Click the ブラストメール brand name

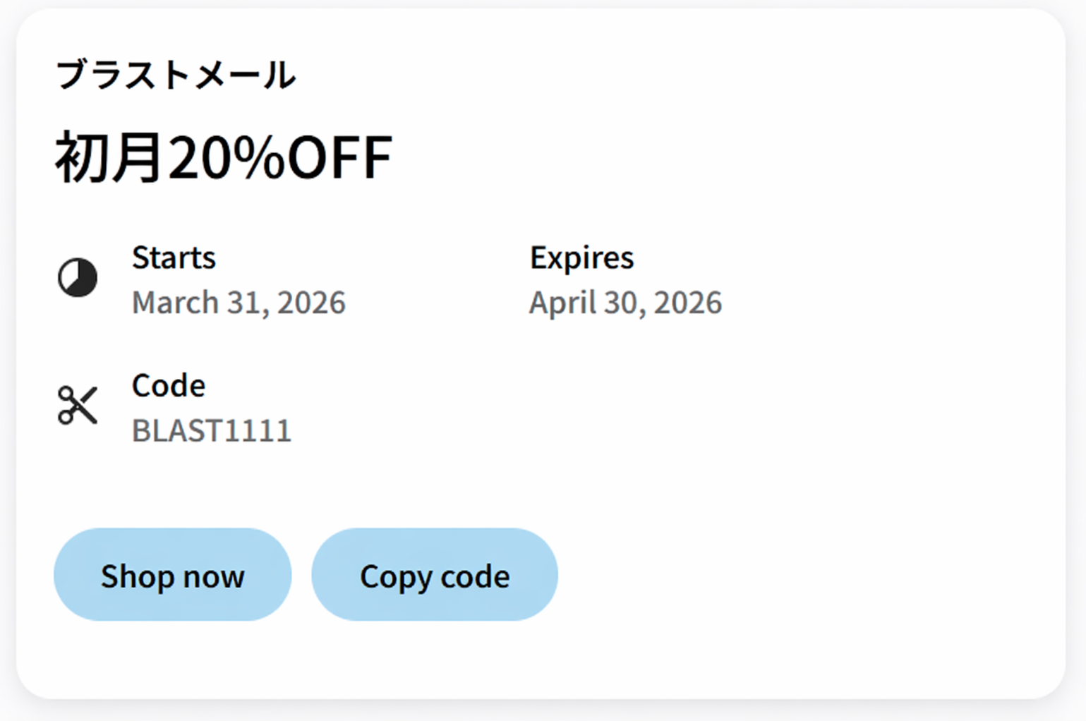click(176, 75)
